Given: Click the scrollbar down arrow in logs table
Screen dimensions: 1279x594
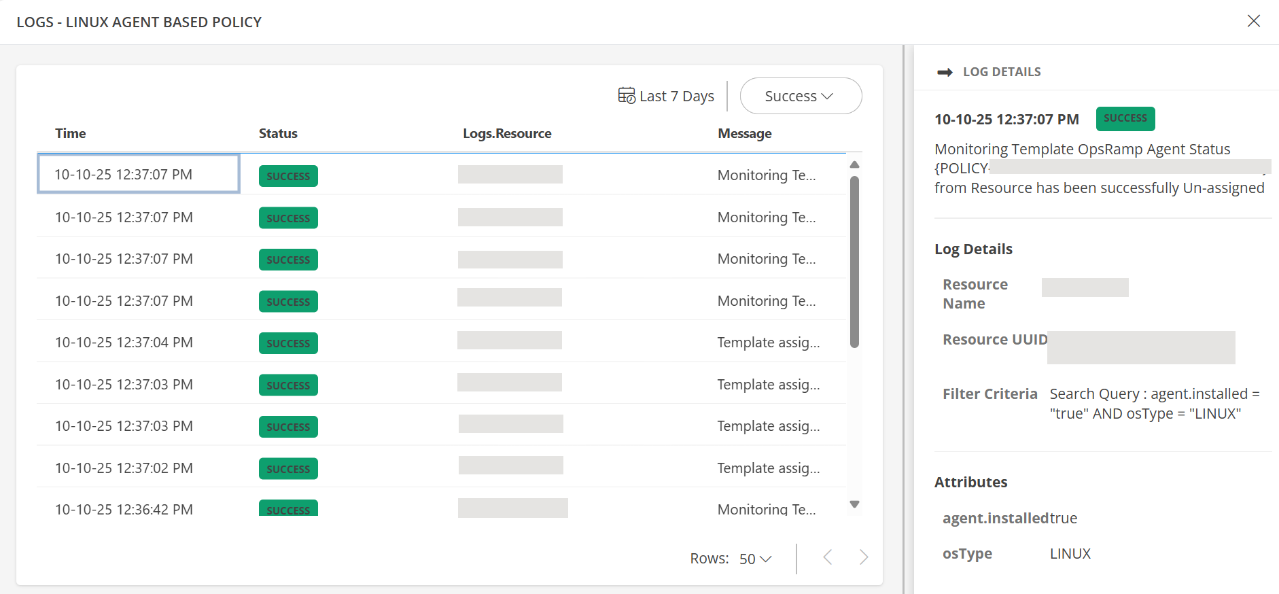Looking at the screenshot, I should [854, 504].
